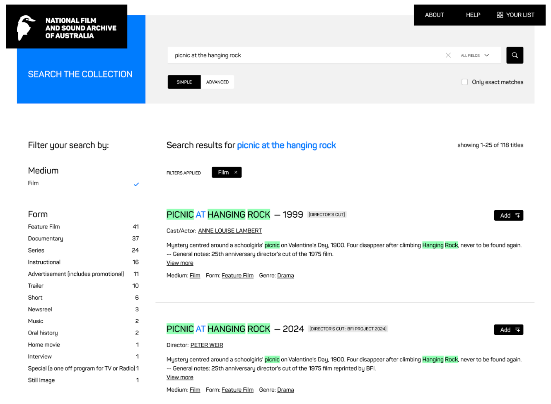Select the ADVANCED search mode

point(217,82)
